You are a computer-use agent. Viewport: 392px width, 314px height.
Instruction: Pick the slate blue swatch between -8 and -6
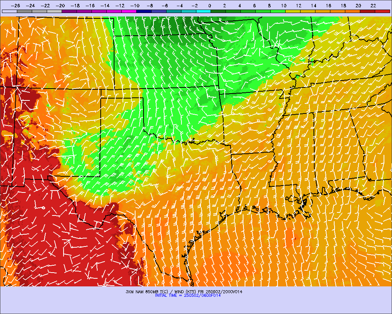tap(159, 11)
